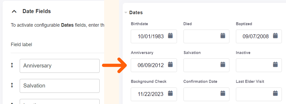286x104 pixels.
Task: Click the Anniversary 06/09/2012 date input
Action: (x=154, y=65)
